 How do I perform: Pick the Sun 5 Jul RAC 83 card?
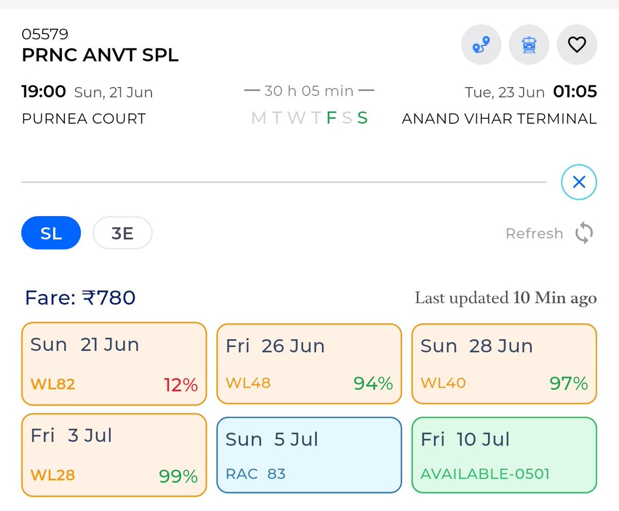309,455
